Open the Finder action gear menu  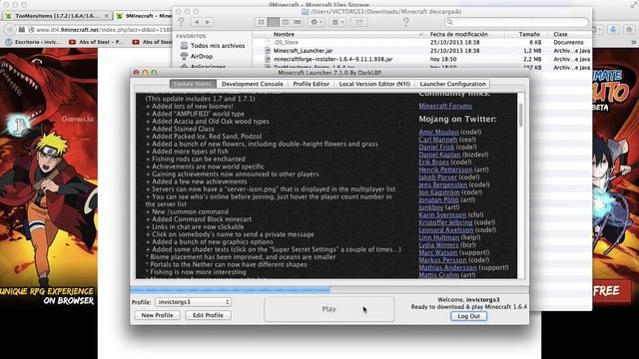(316, 22)
